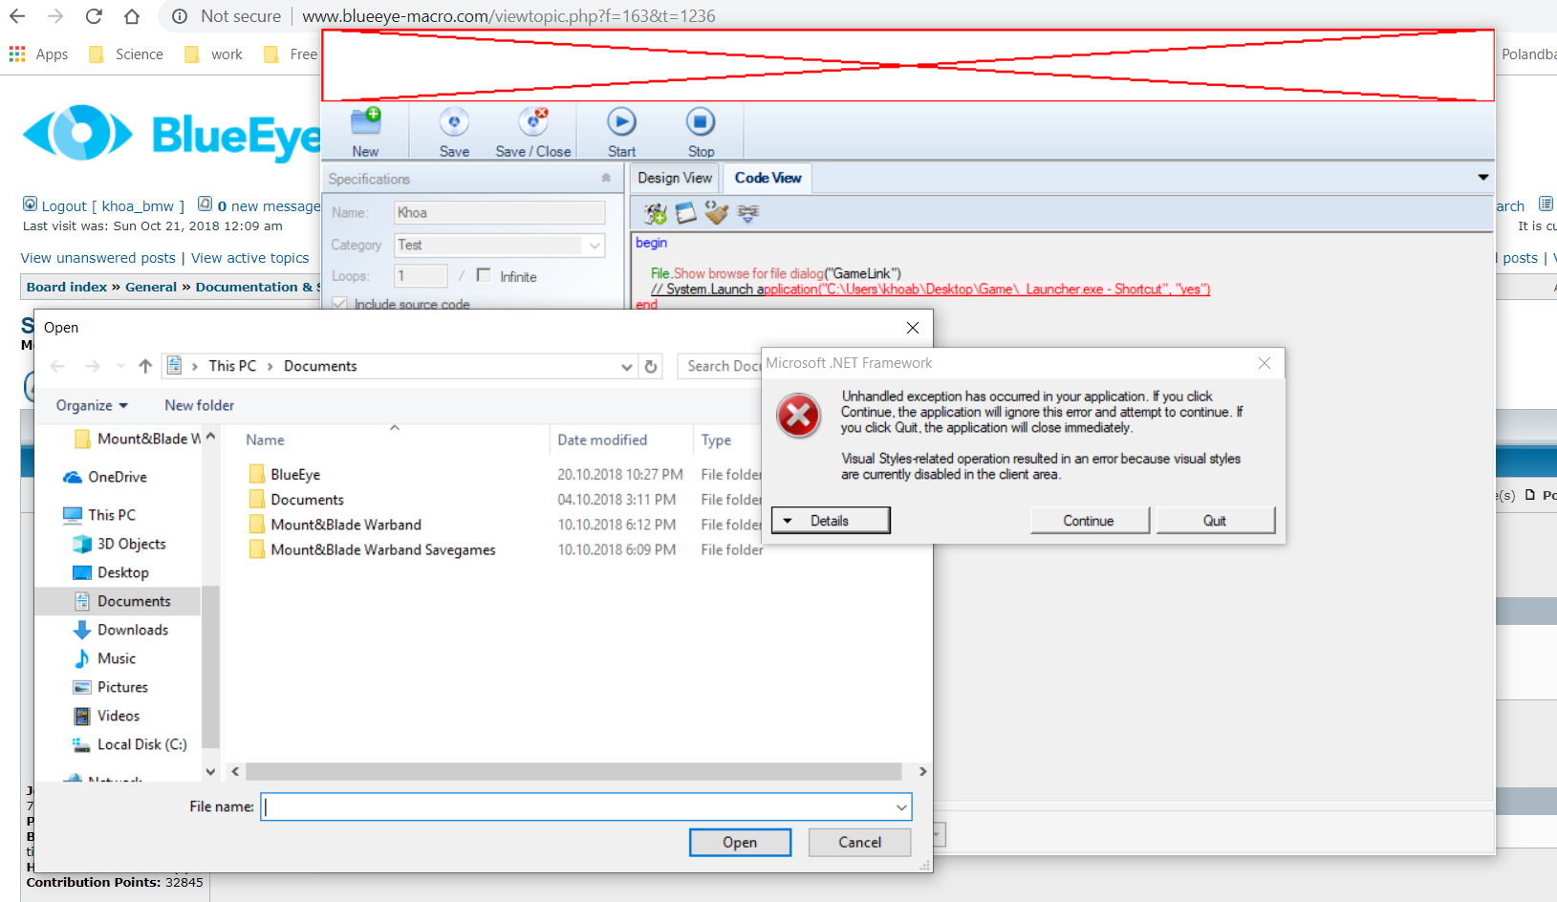Click the New macro toolbar icon

pyautogui.click(x=365, y=122)
